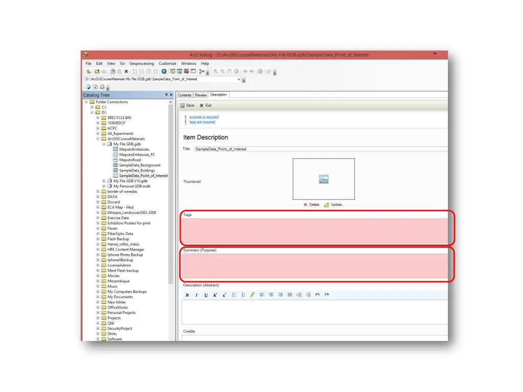Open the File menu
This screenshot has width=523, height=392.
(88, 64)
